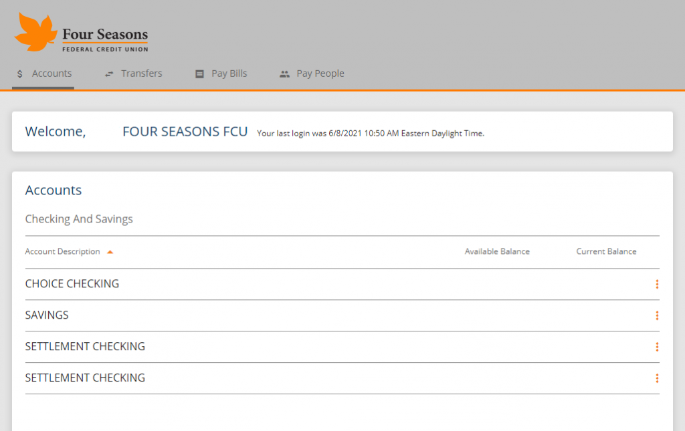Open the three-dot menu for SAVINGS
This screenshot has width=685, height=431.
pos(656,315)
